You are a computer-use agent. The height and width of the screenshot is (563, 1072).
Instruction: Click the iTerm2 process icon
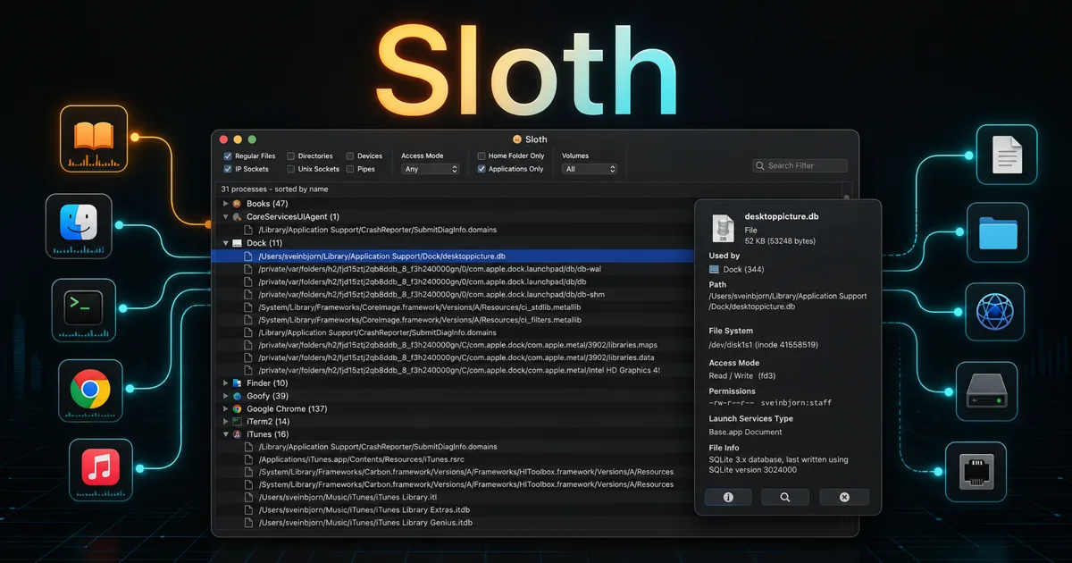coord(237,421)
